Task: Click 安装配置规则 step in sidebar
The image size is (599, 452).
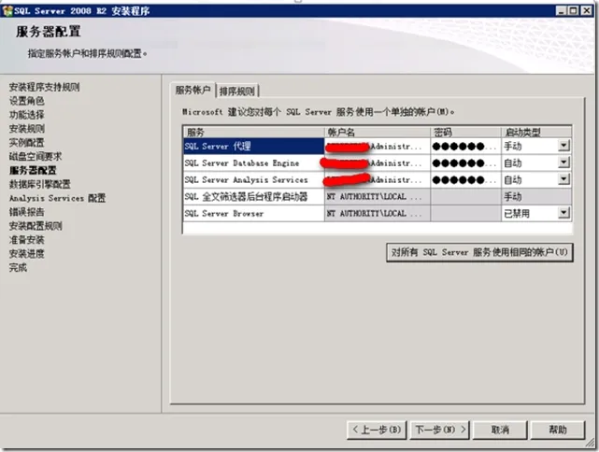Action: (x=36, y=226)
